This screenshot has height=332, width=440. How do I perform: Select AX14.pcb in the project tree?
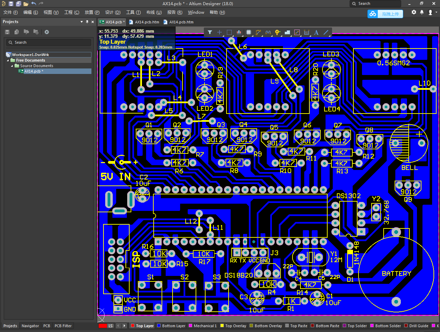coord(34,71)
